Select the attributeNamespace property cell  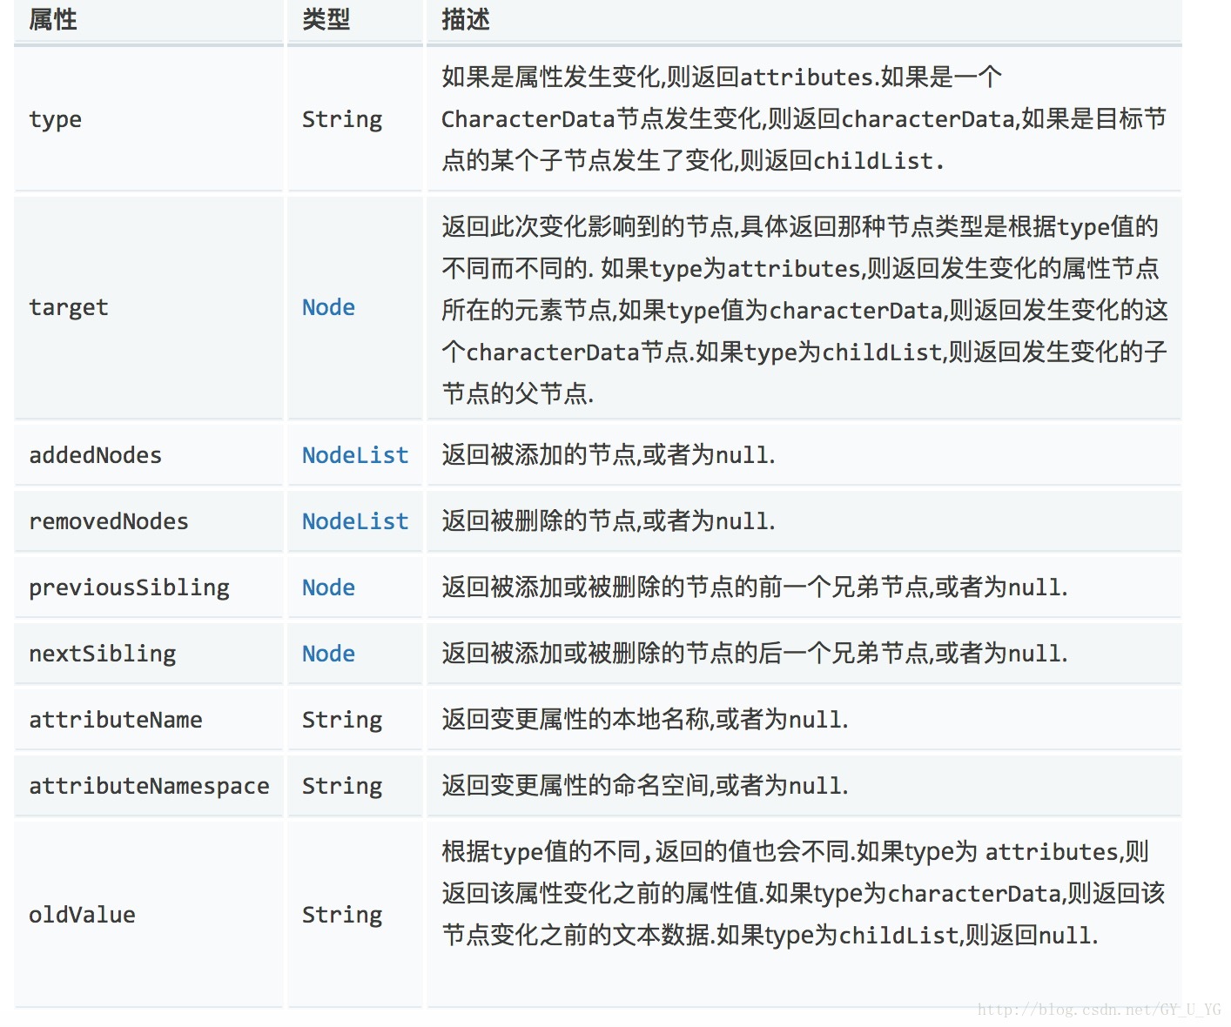(148, 786)
